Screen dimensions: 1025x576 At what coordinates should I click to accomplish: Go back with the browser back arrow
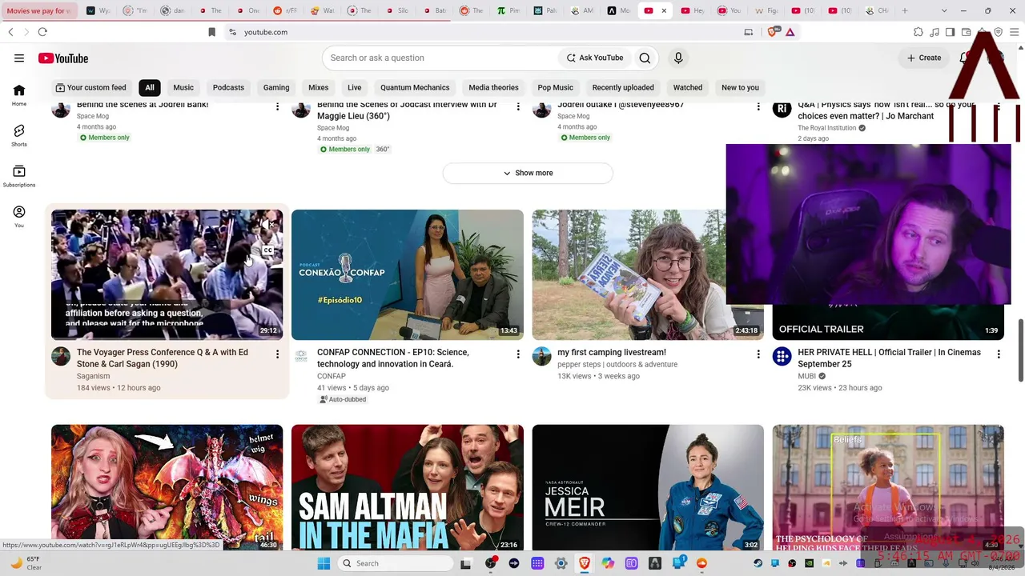[10, 32]
